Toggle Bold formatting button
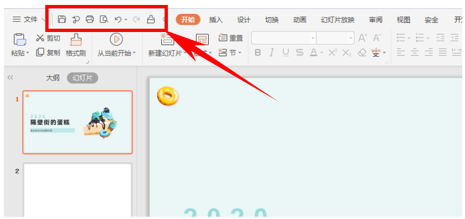465x219 pixels. tap(258, 53)
